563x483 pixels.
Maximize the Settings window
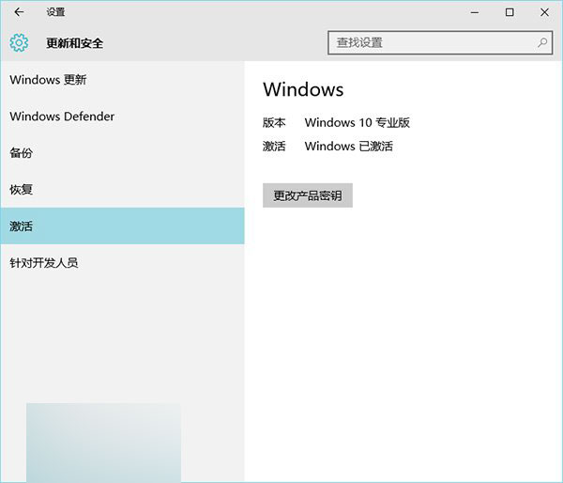[x=510, y=12]
